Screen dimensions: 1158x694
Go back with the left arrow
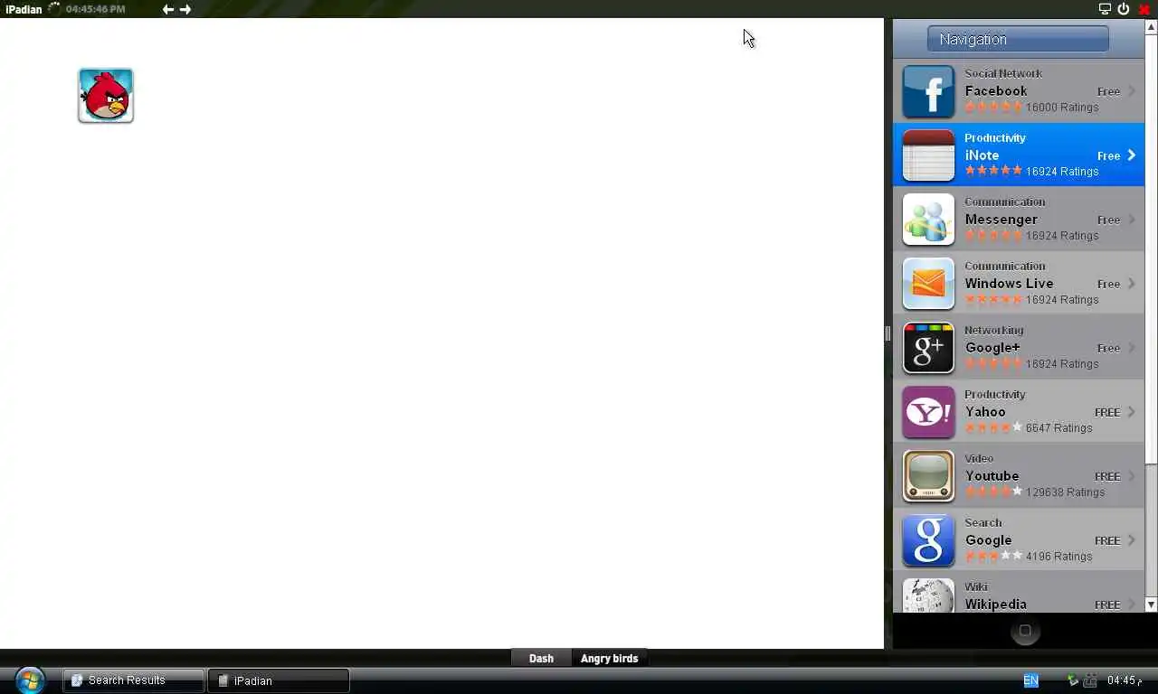pyautogui.click(x=168, y=9)
